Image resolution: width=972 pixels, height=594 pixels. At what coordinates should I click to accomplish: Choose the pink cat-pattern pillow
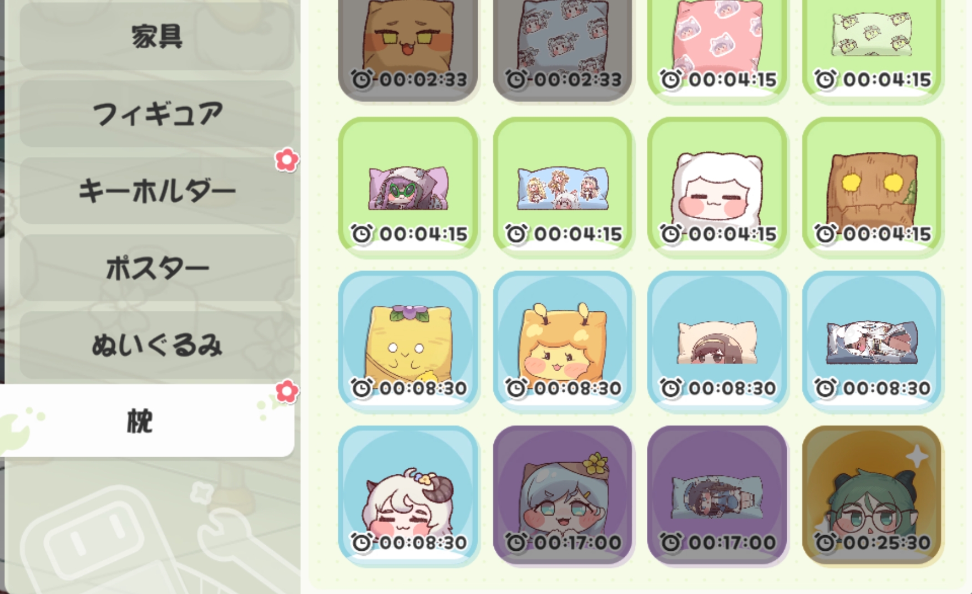[717, 49]
